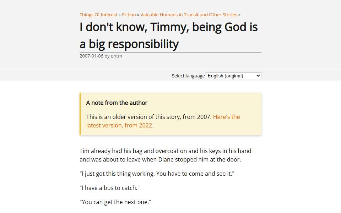This screenshot has width=341, height=213.
Task: Click the » separator after Fiction
Action: (x=138, y=15)
